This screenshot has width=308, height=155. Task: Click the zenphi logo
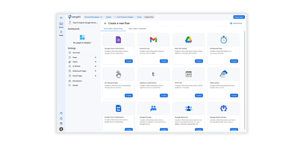tap(74, 17)
